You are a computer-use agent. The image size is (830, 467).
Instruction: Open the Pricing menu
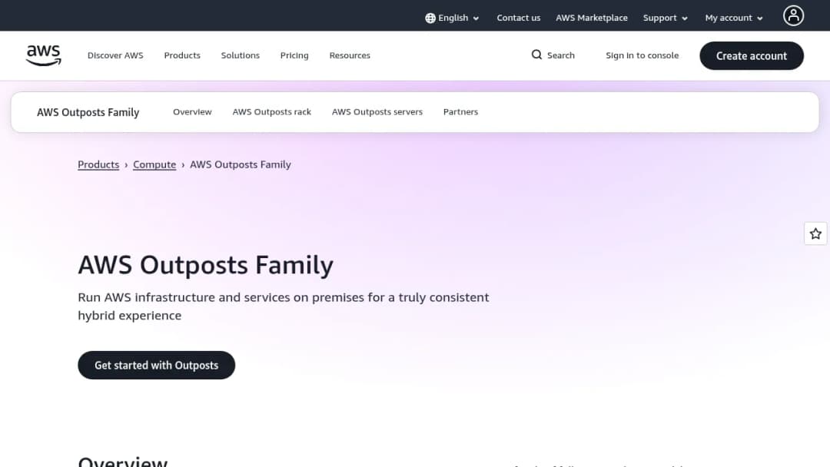(x=294, y=55)
